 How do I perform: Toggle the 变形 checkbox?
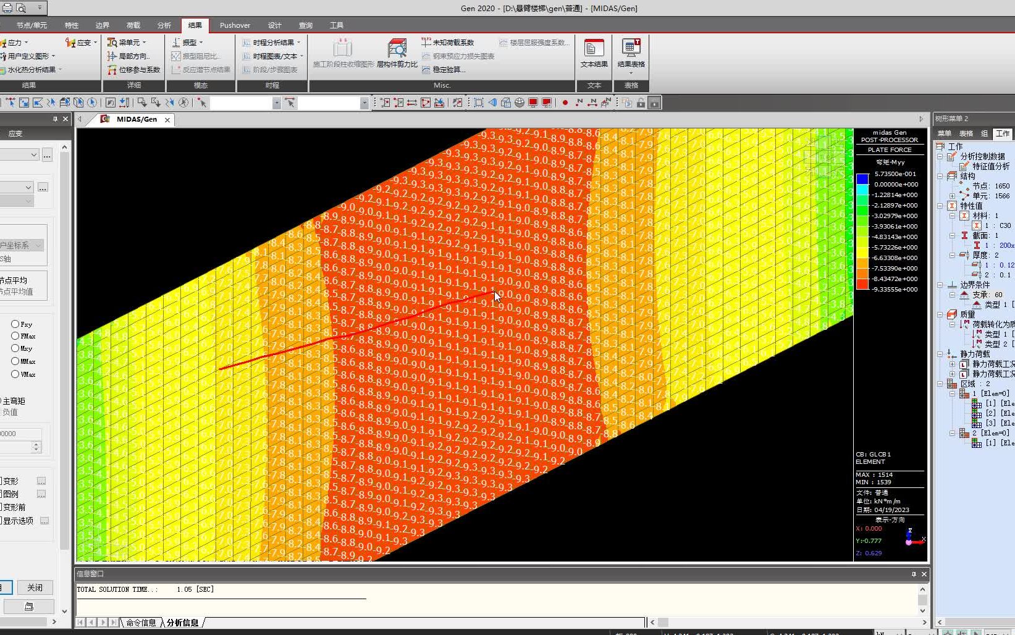[1, 481]
